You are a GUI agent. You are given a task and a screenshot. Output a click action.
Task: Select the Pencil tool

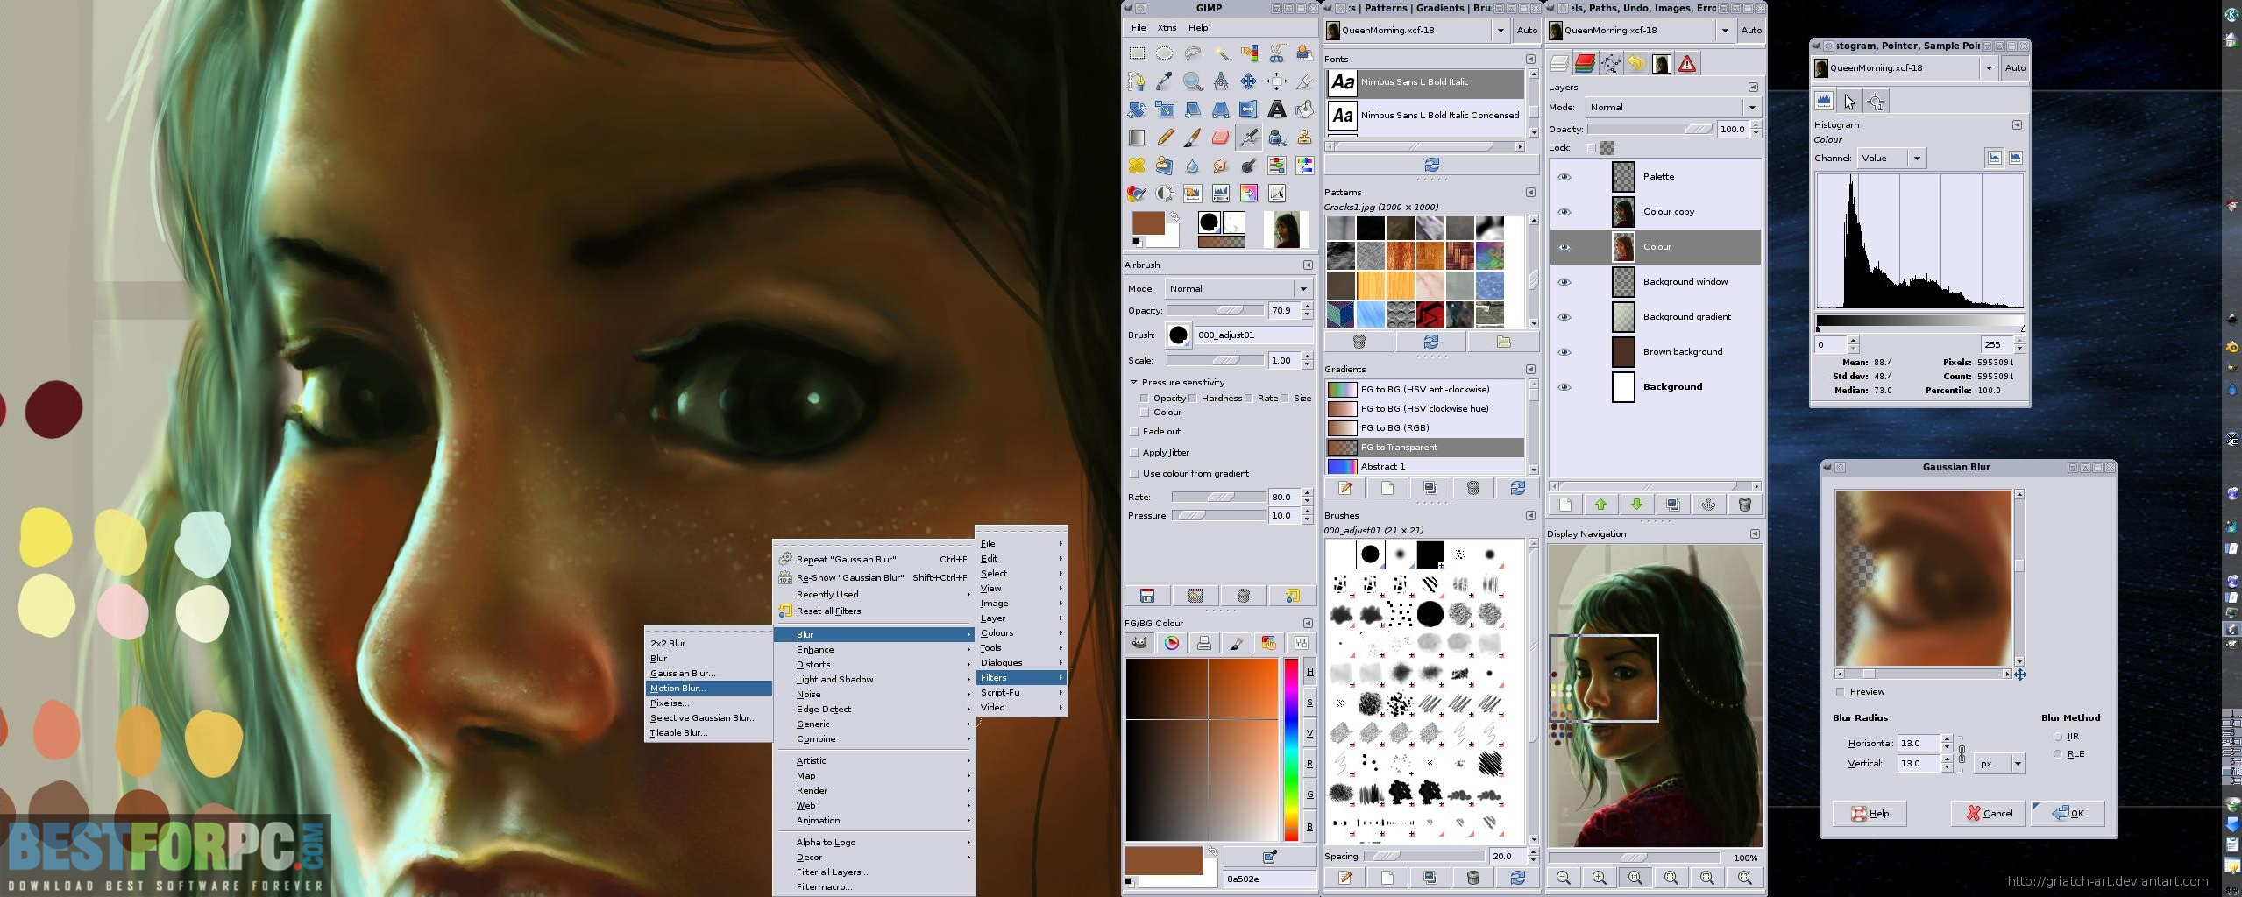1165,138
